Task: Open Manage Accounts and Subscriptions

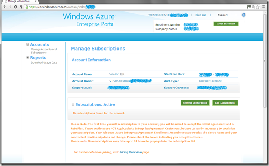Action: (x=44, y=51)
